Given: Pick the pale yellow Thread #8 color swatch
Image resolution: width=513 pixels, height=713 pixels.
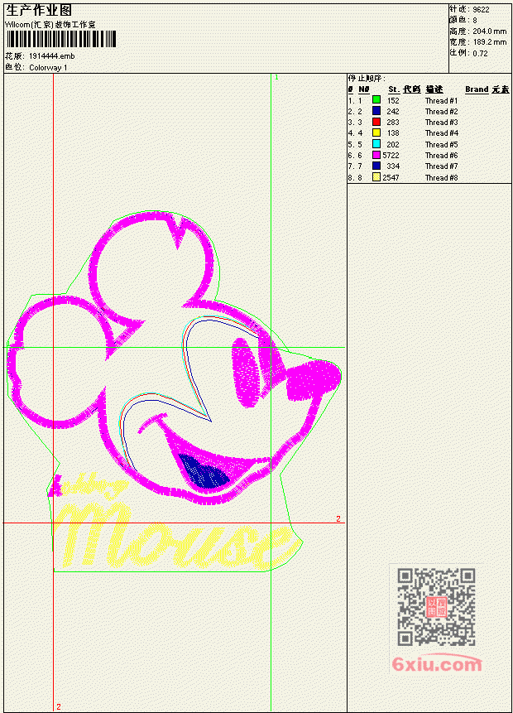Looking at the screenshot, I should [376, 177].
